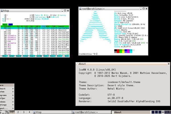The width and height of the screenshot is (171, 114).
Task: Click the terminal icon in root@archlinux taskbar button
Action: point(74,112)
